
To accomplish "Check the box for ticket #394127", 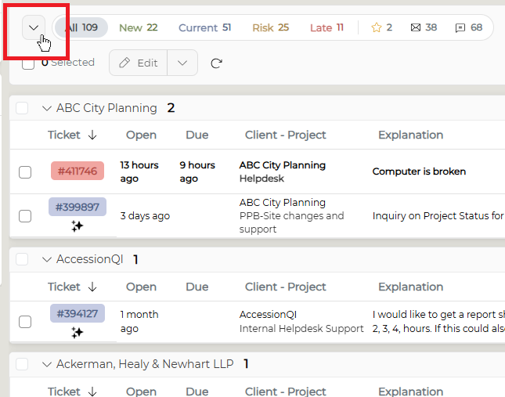I will click(25, 322).
